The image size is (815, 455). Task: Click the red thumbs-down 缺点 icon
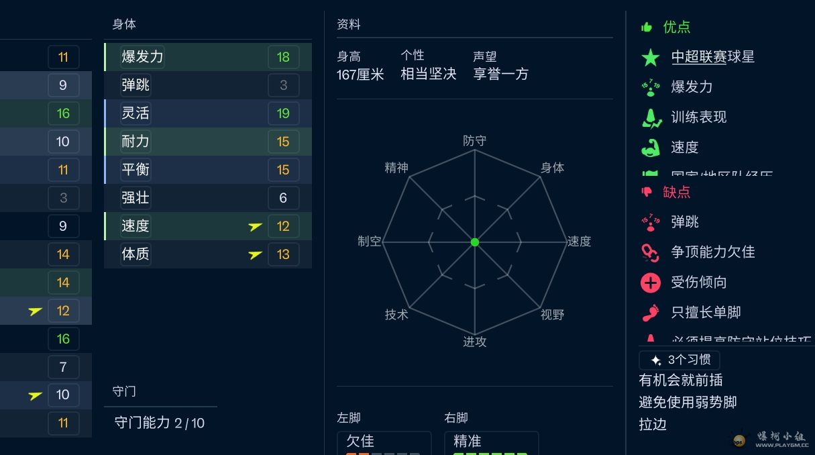647,192
